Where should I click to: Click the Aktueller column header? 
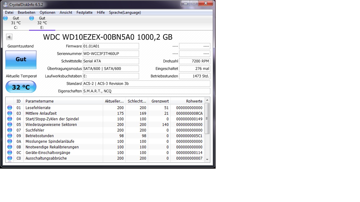click(114, 101)
